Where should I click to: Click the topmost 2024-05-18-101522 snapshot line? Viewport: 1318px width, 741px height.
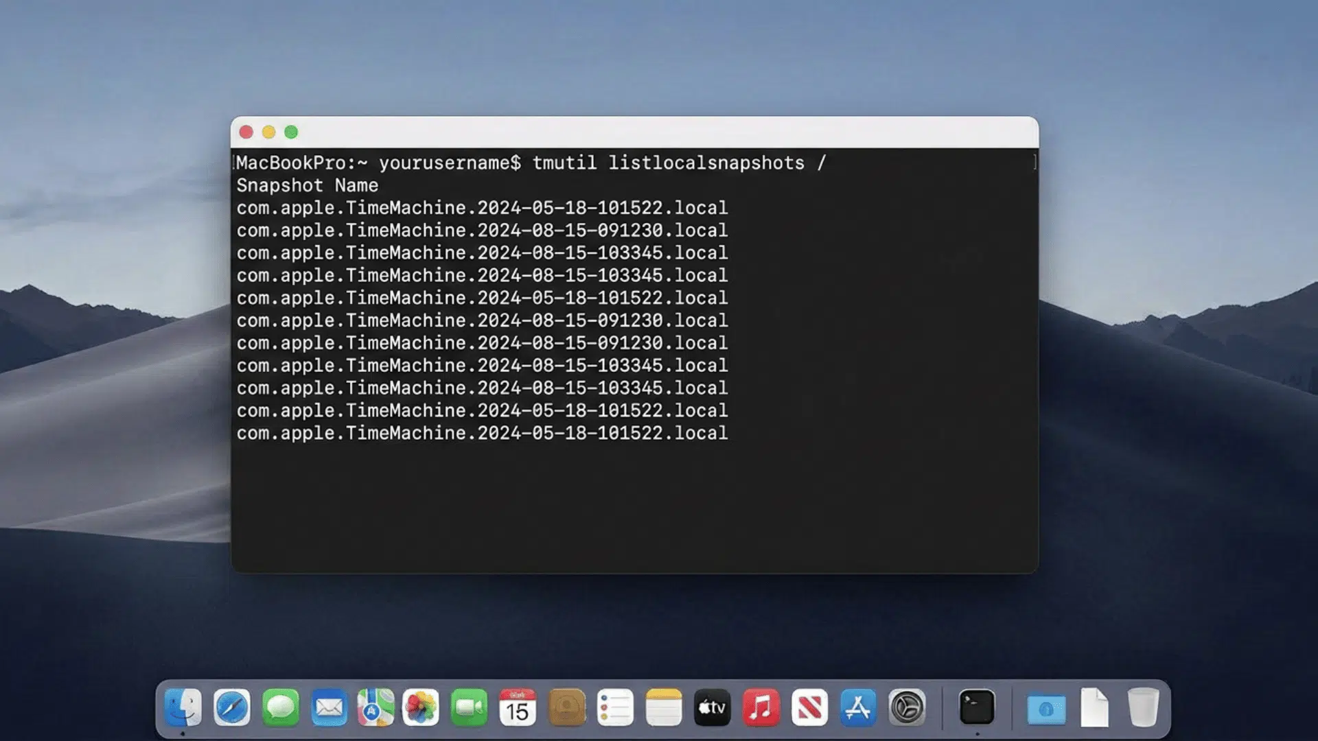tap(482, 208)
